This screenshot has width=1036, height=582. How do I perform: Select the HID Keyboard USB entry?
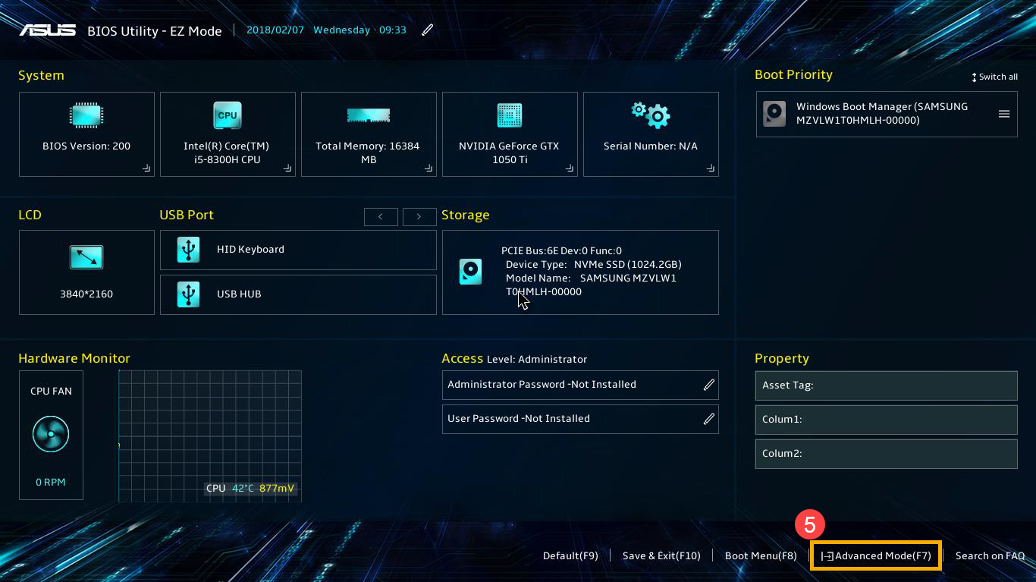[298, 250]
